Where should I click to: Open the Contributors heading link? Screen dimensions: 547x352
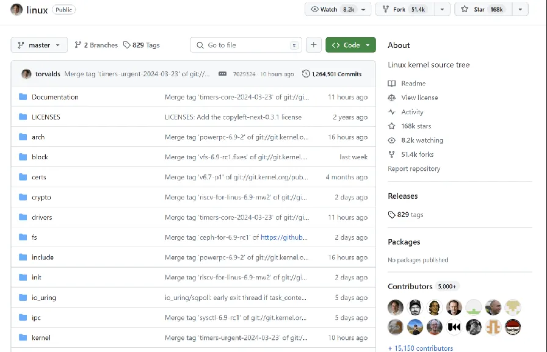coord(410,287)
